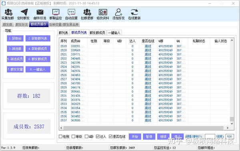The width and height of the screenshot is (240, 151).
Task: Switch to the 群列表 sub-tab
Action: (63, 33)
